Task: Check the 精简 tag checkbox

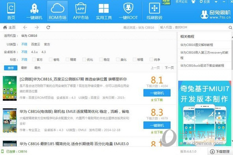Action: (68, 59)
